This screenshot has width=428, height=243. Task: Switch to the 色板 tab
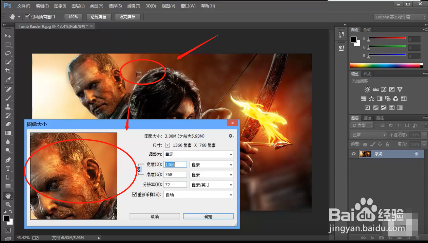point(367,30)
